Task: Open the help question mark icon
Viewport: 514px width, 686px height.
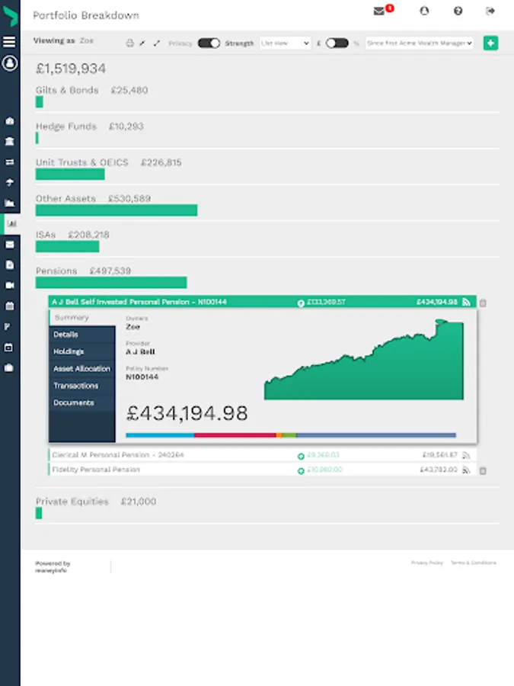Action: (x=458, y=11)
